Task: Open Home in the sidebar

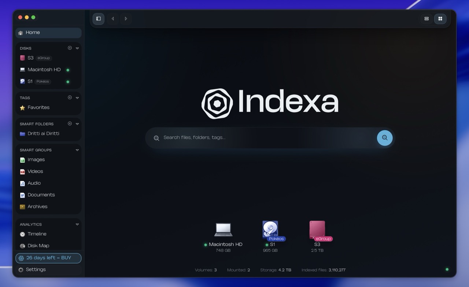Action: (x=48, y=33)
